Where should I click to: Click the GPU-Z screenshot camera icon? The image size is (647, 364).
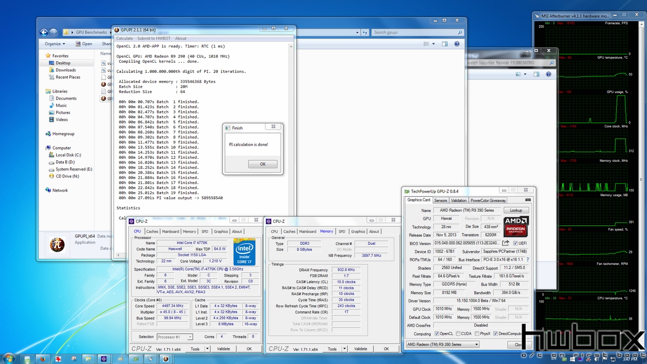(x=528, y=200)
